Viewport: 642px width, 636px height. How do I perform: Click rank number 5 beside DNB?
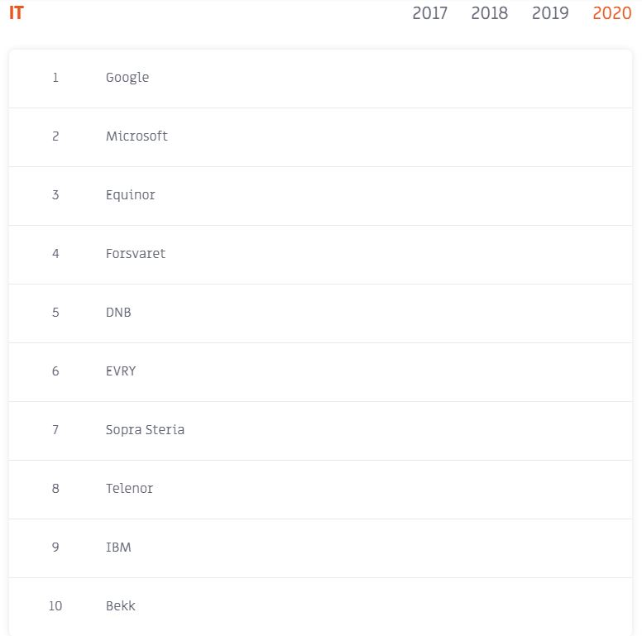[55, 313]
